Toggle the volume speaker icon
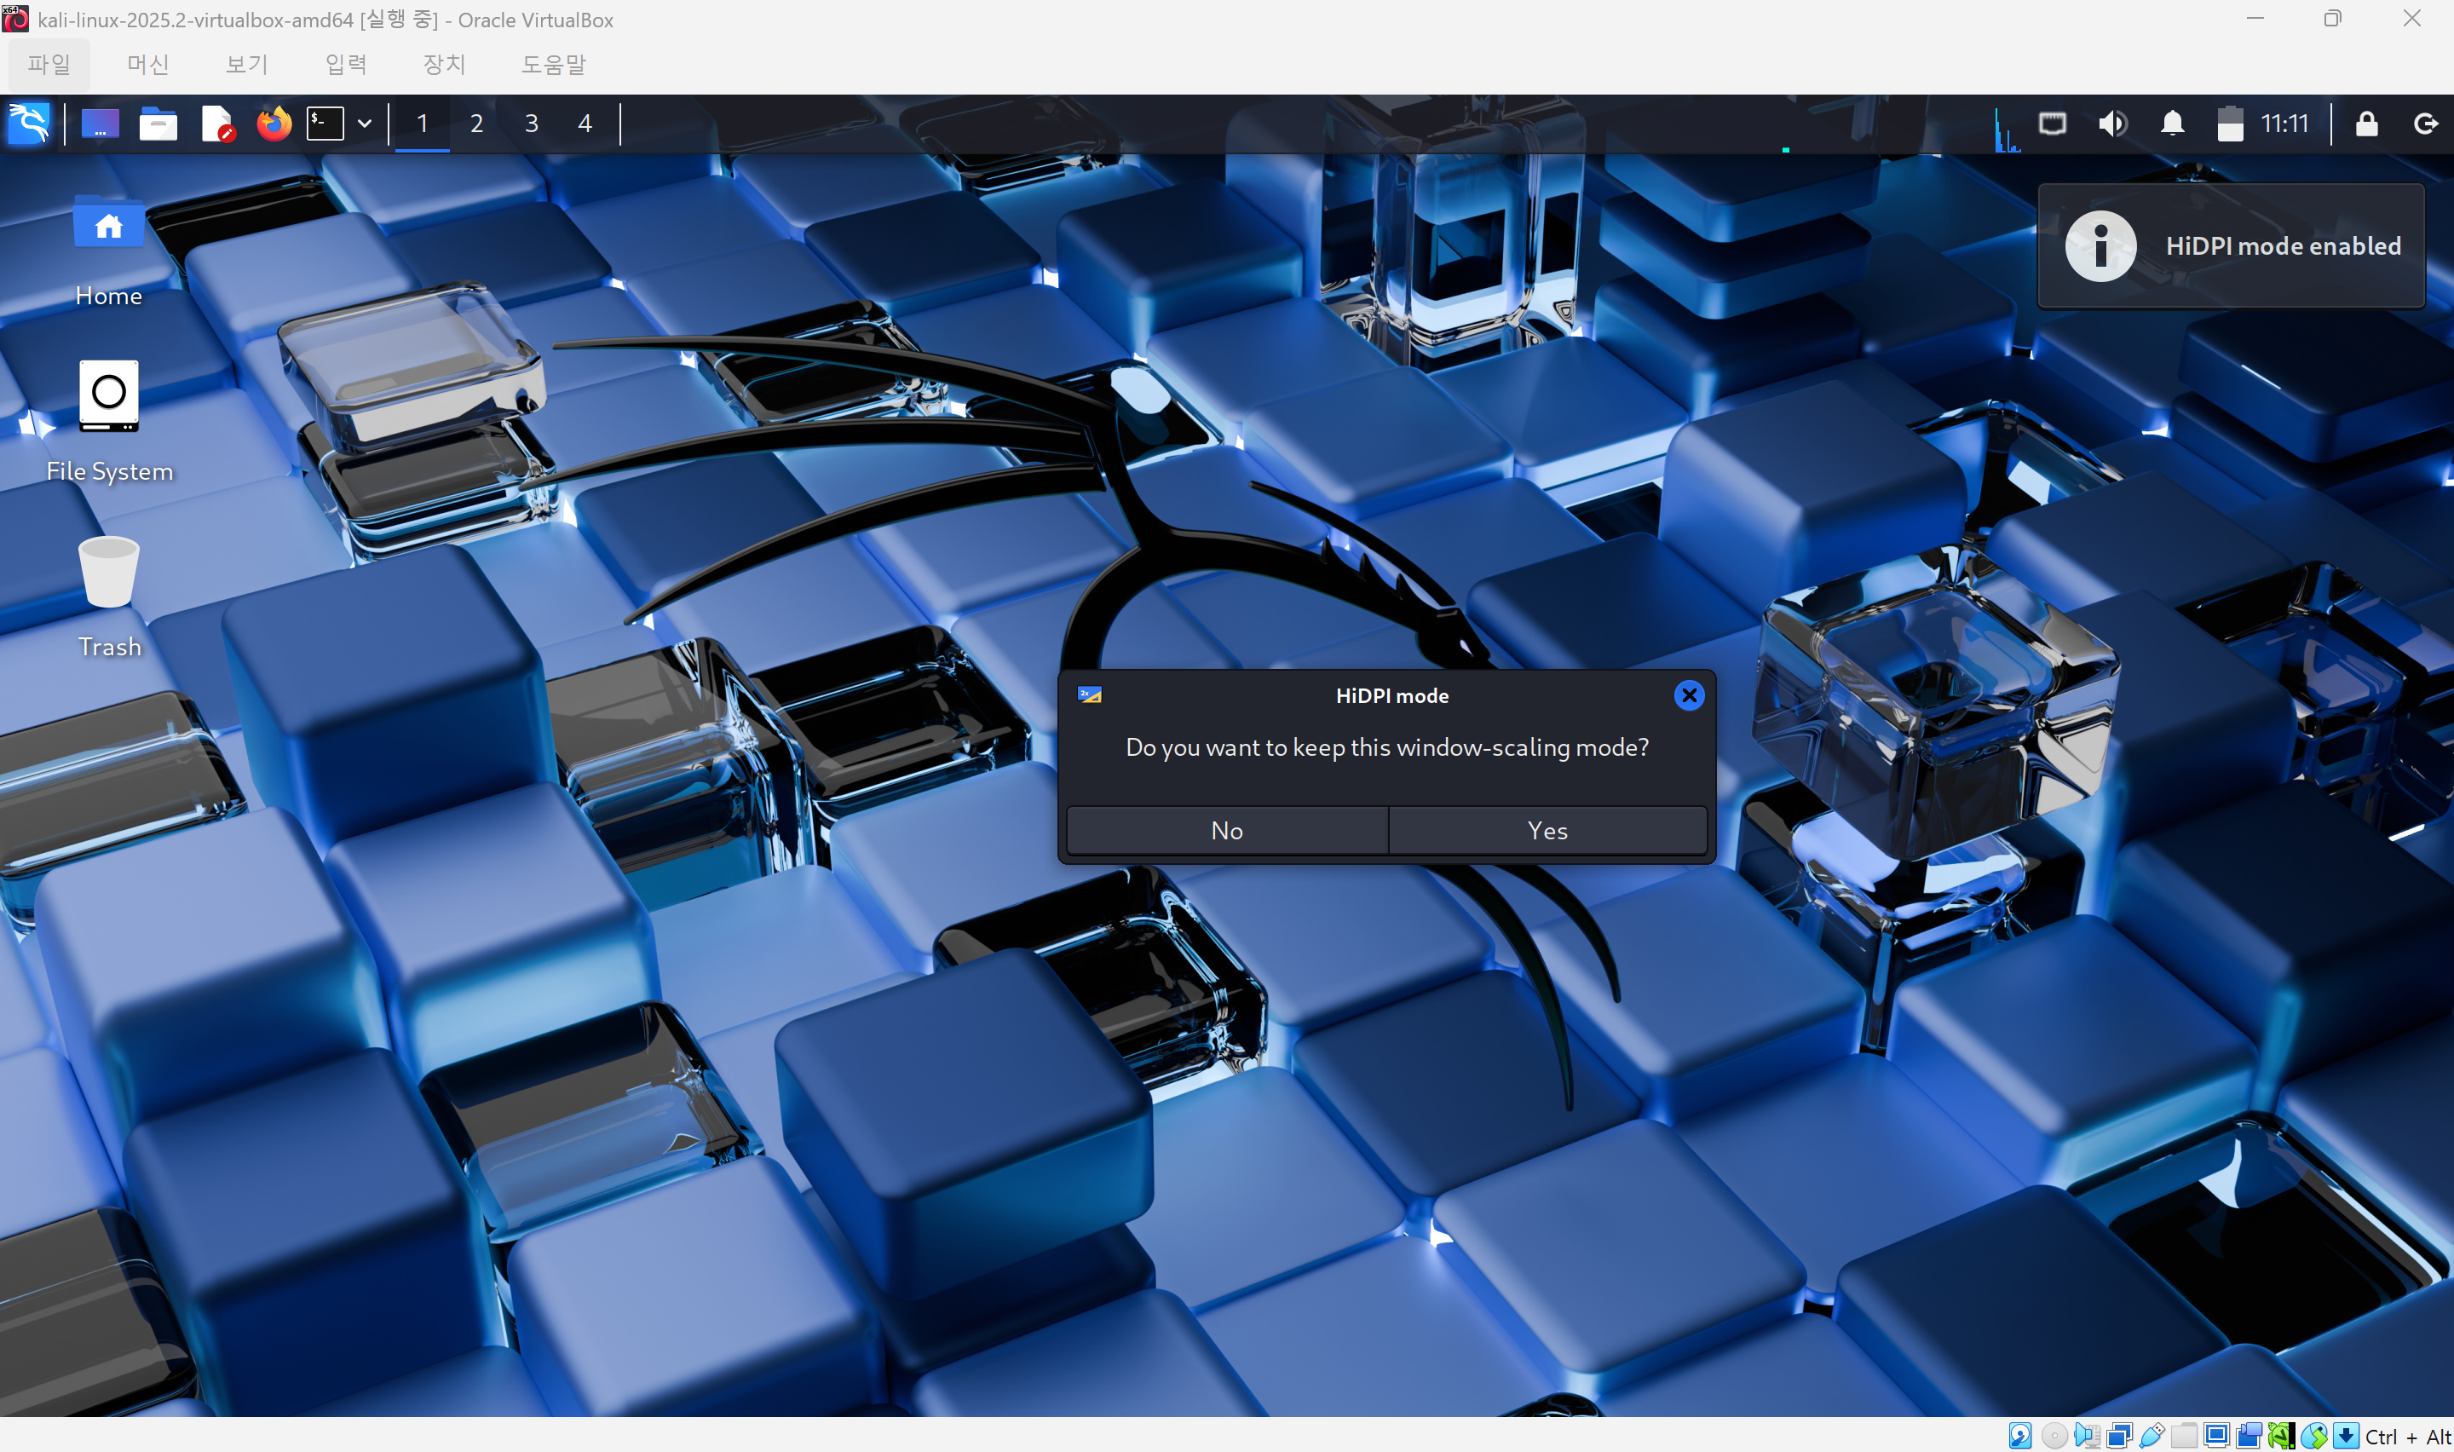Screen dimensions: 2454x1452 (2111, 124)
